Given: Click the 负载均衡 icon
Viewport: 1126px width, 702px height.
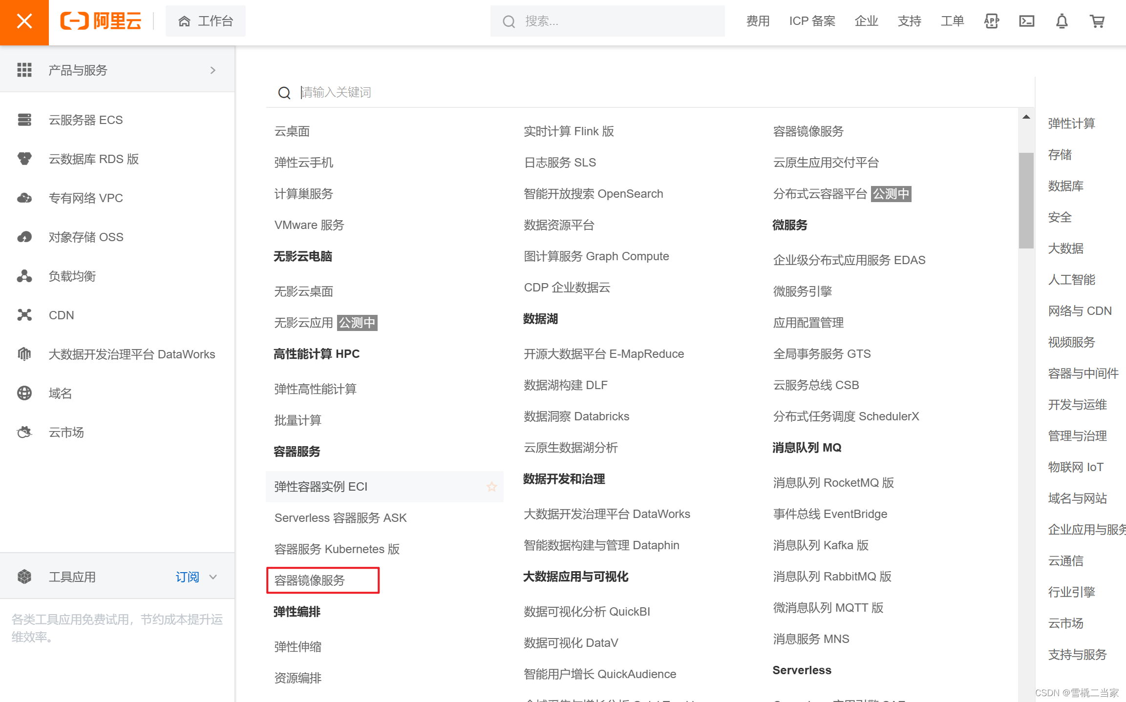Looking at the screenshot, I should click(24, 276).
